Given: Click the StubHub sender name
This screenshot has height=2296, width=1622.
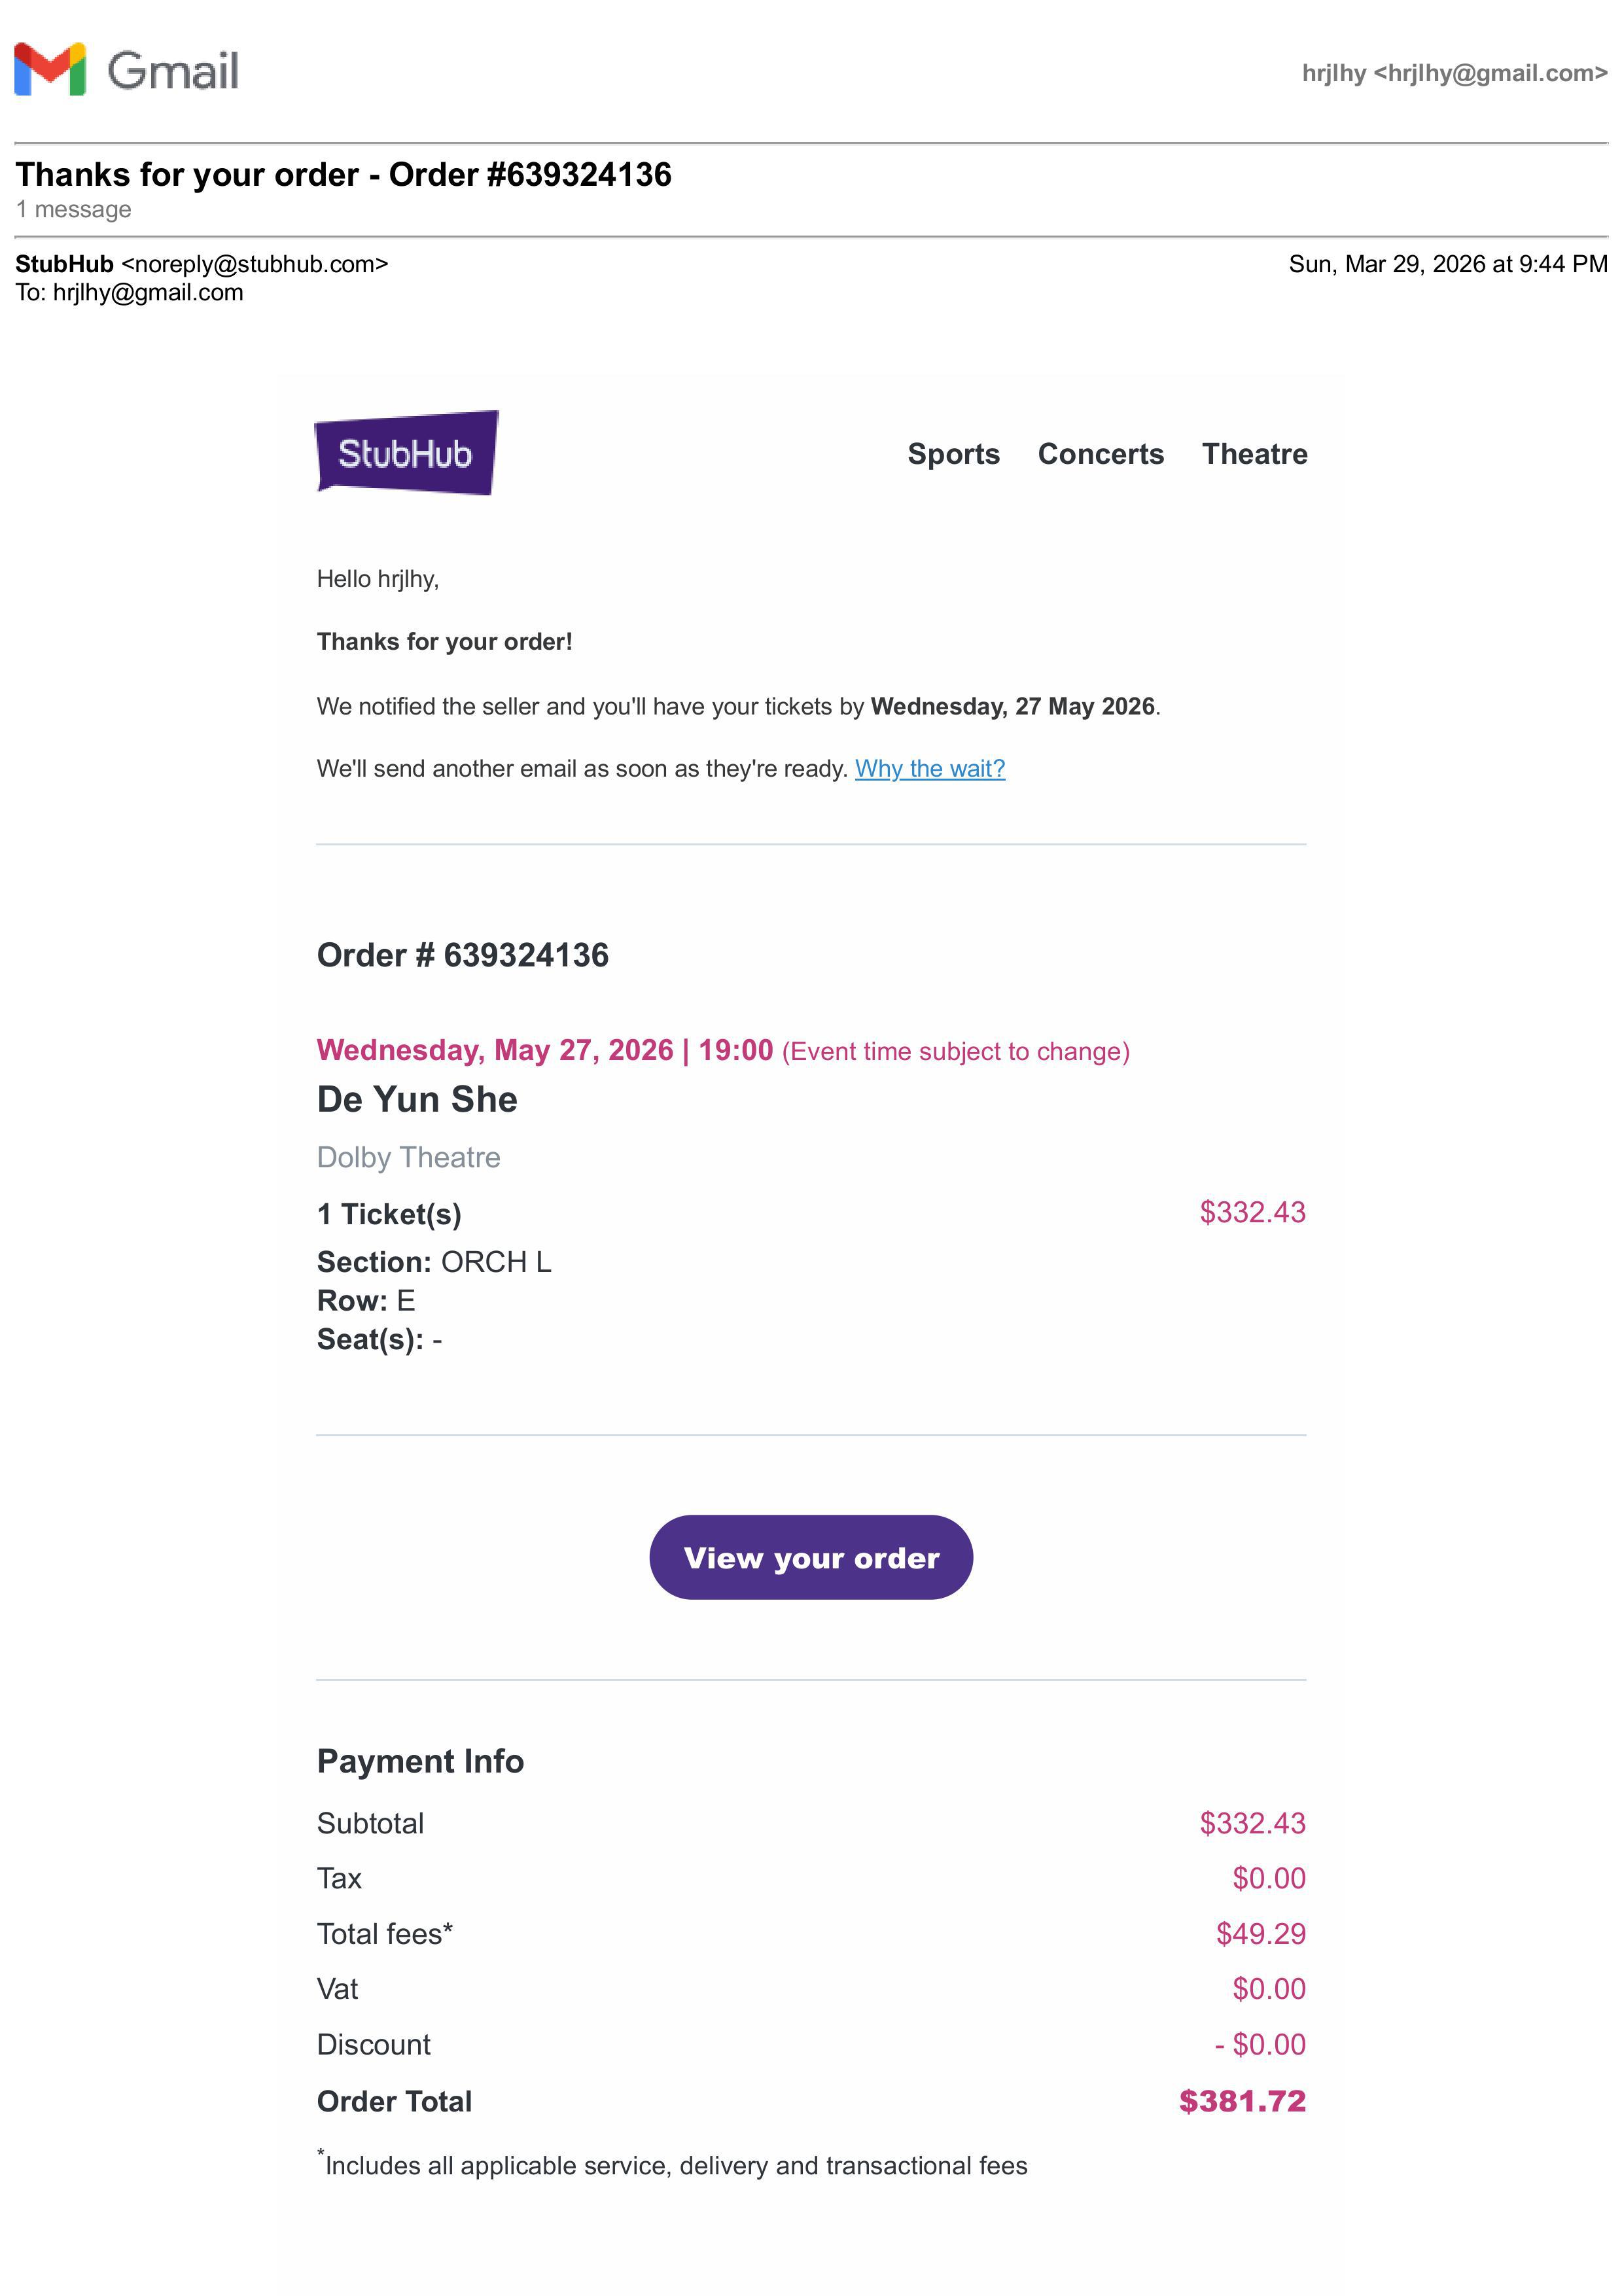Looking at the screenshot, I should pos(64,264).
